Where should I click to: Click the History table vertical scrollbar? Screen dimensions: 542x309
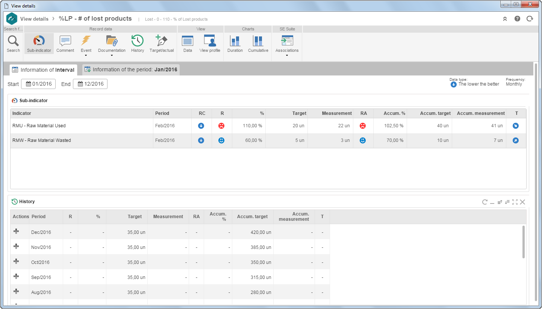pos(524,242)
